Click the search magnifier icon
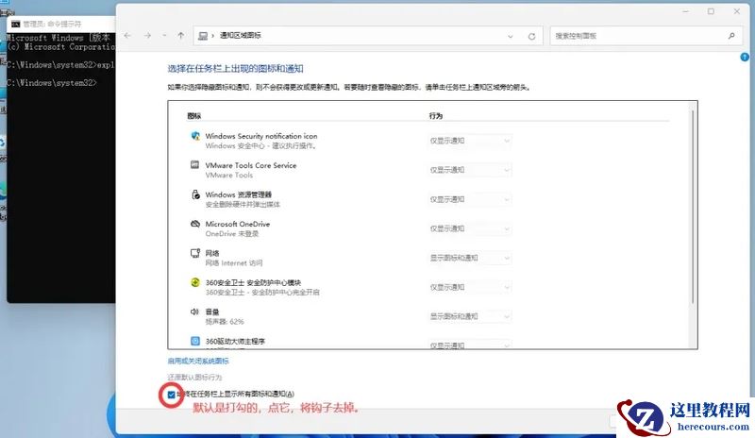Viewport: 755px width, 438px height. pyautogui.click(x=731, y=36)
